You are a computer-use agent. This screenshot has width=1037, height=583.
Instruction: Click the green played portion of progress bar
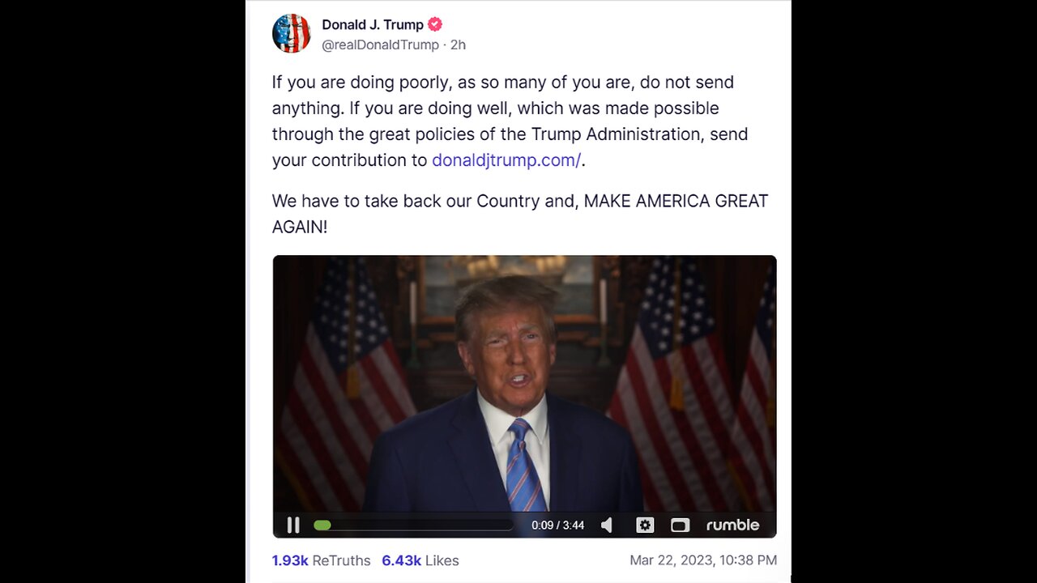322,526
